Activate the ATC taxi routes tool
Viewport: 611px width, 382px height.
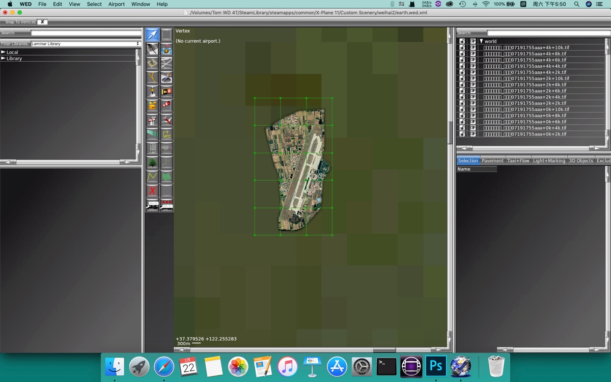[166, 134]
